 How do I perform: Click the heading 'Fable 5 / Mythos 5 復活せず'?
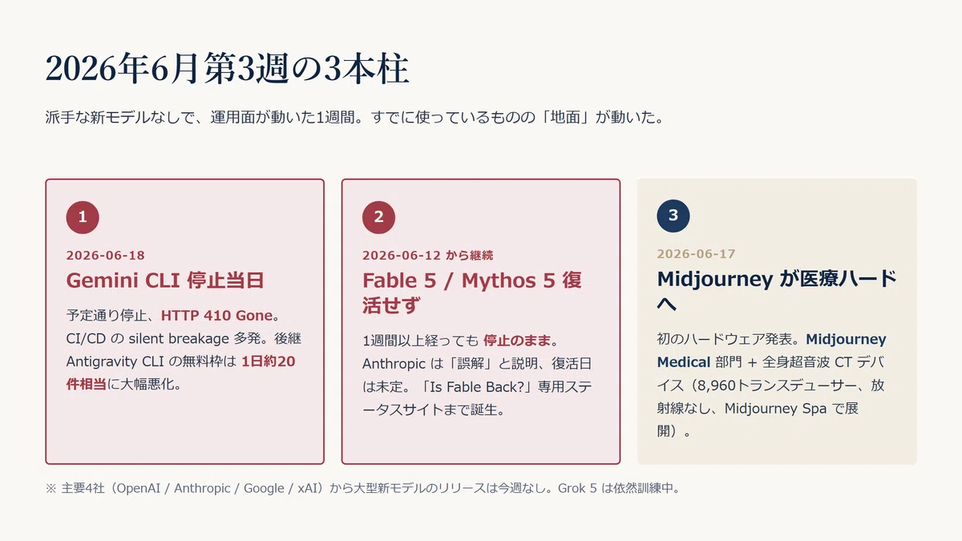tap(472, 293)
